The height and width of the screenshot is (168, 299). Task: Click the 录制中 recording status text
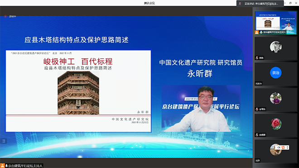tap(13, 16)
